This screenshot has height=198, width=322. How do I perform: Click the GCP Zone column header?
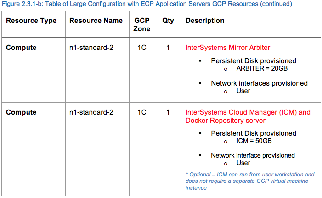(x=142, y=25)
